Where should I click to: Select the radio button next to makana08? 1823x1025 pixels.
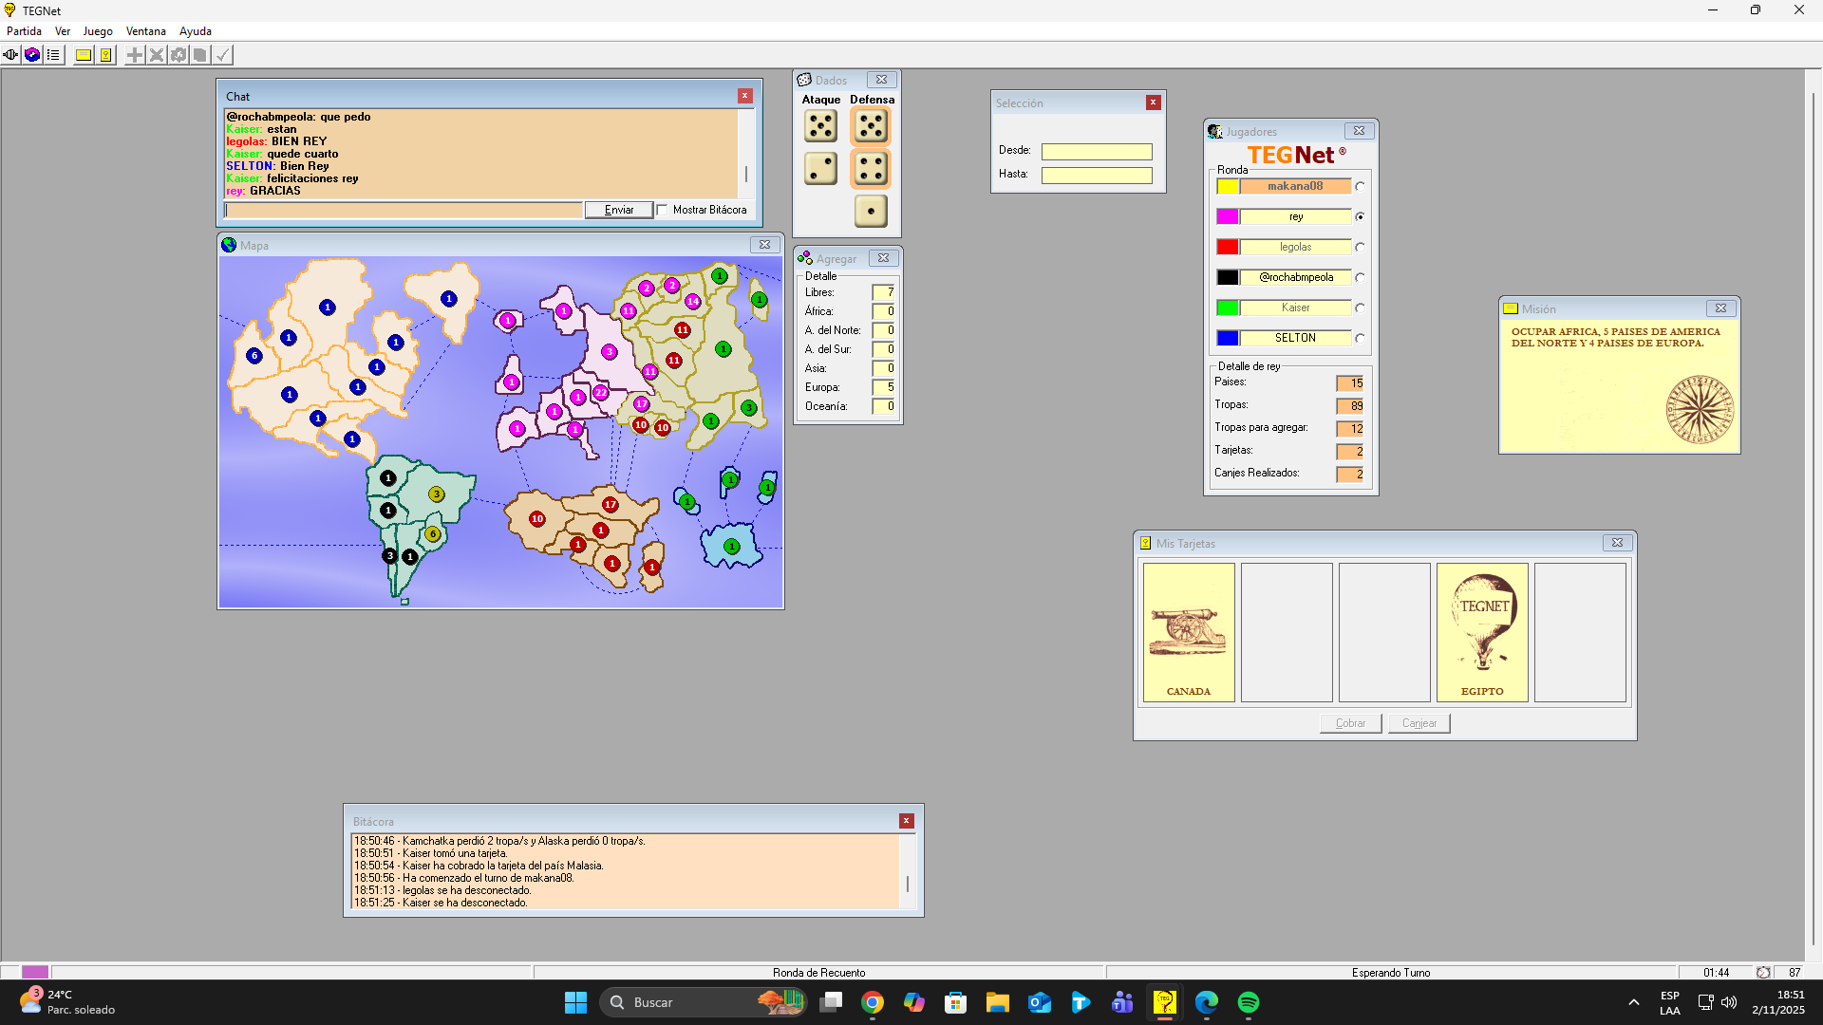pyautogui.click(x=1360, y=187)
